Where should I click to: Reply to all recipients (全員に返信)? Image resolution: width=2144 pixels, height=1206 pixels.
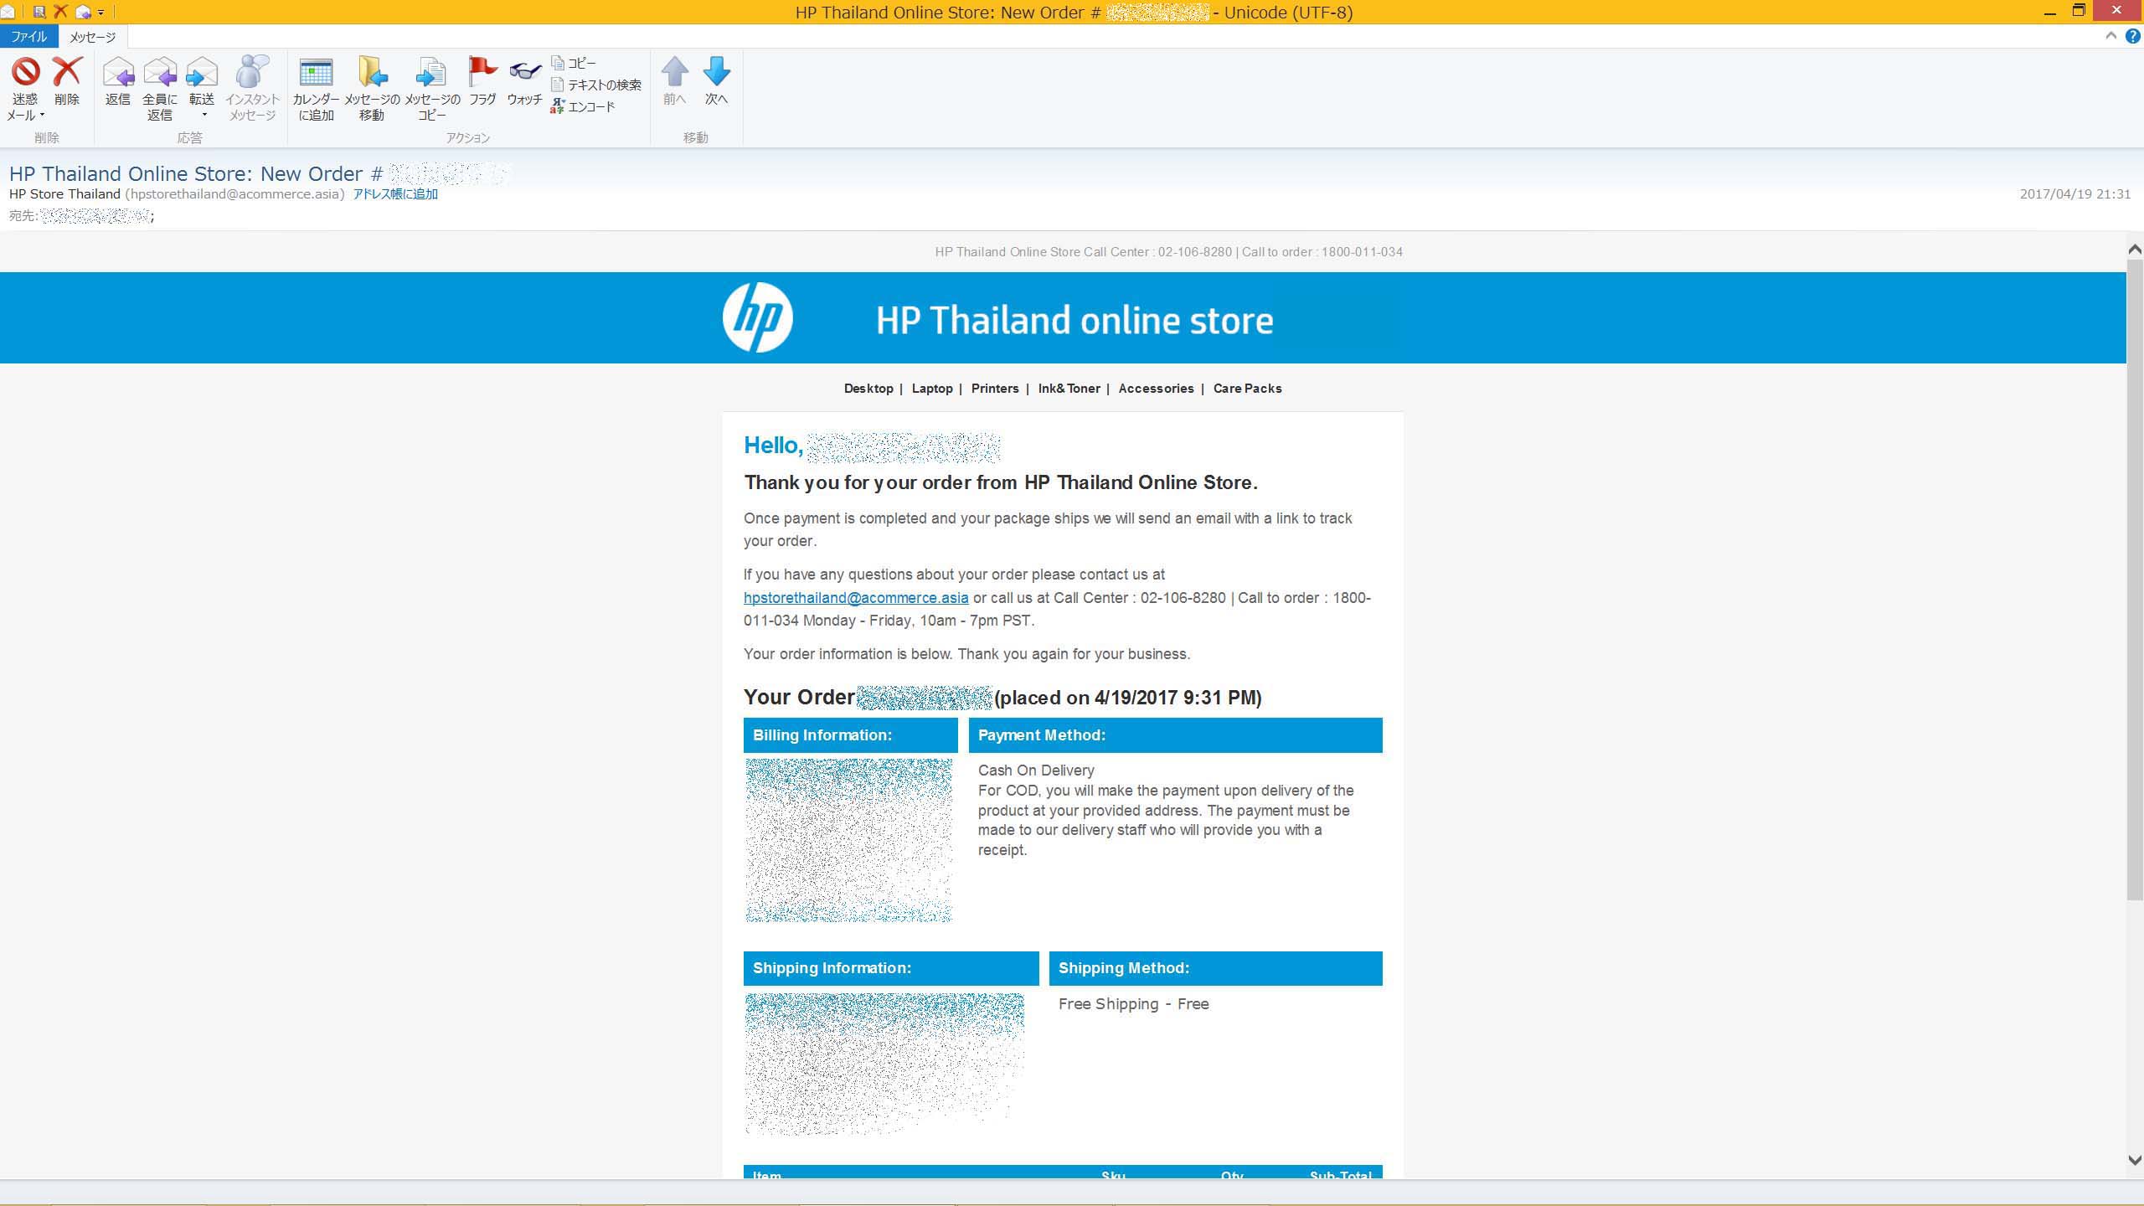pyautogui.click(x=160, y=88)
